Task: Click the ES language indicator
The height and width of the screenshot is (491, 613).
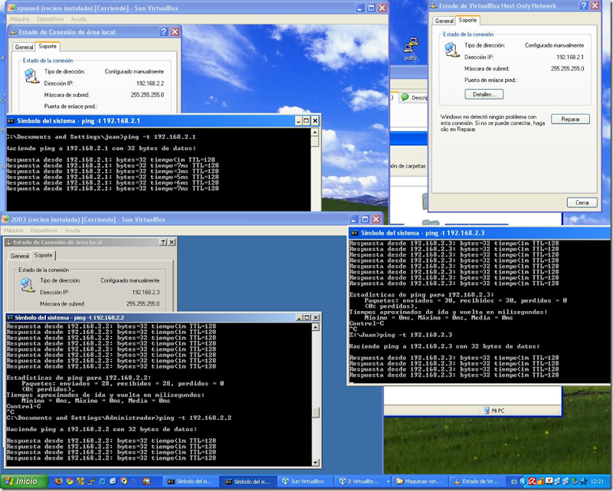Action: pyautogui.click(x=514, y=482)
